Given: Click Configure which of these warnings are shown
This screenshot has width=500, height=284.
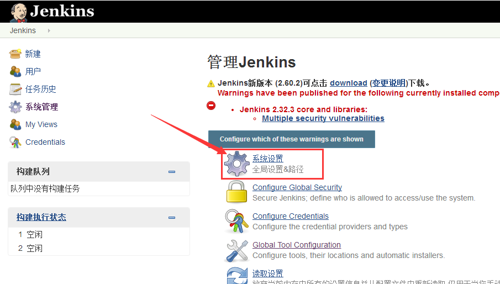Looking at the screenshot, I should point(292,139).
